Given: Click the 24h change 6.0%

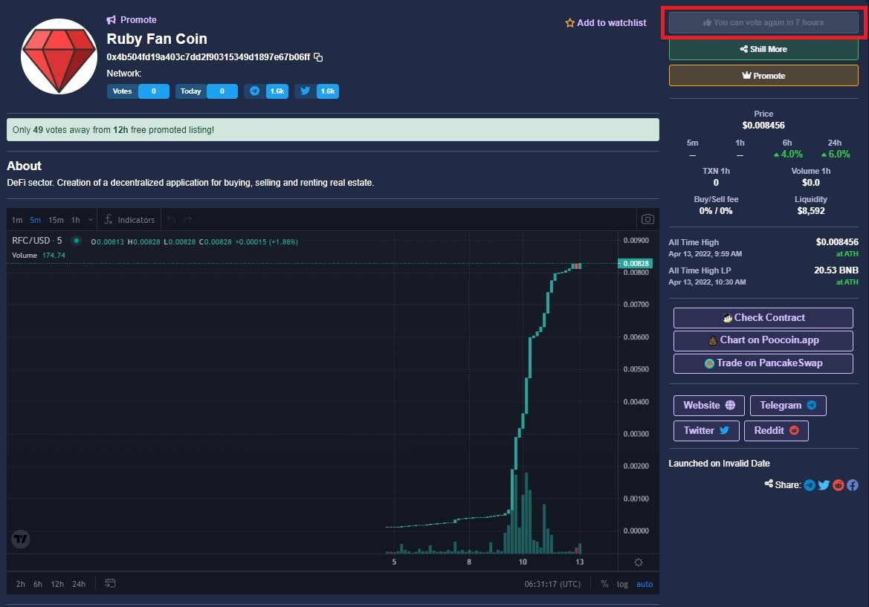Looking at the screenshot, I should (836, 155).
